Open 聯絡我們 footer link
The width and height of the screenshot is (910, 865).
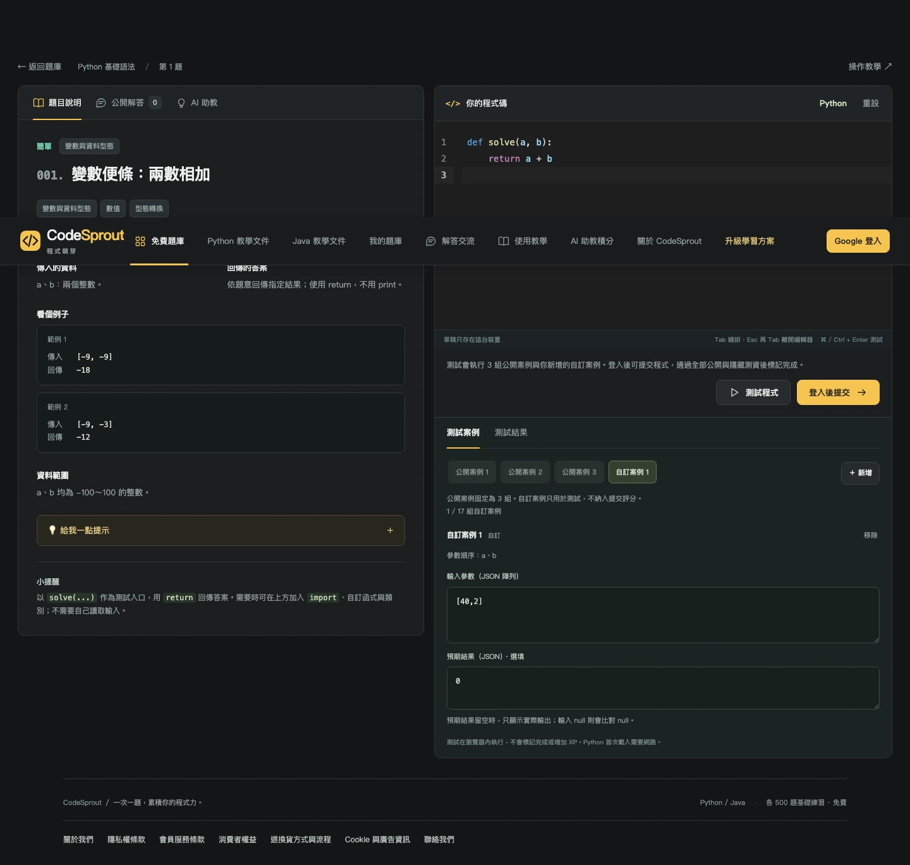pos(439,840)
